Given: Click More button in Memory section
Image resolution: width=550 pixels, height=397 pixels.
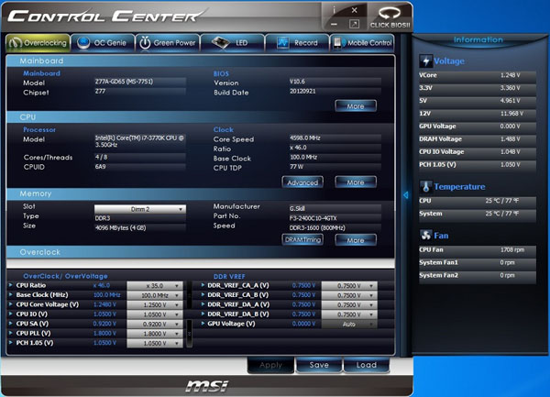Looking at the screenshot, I should (x=356, y=240).
